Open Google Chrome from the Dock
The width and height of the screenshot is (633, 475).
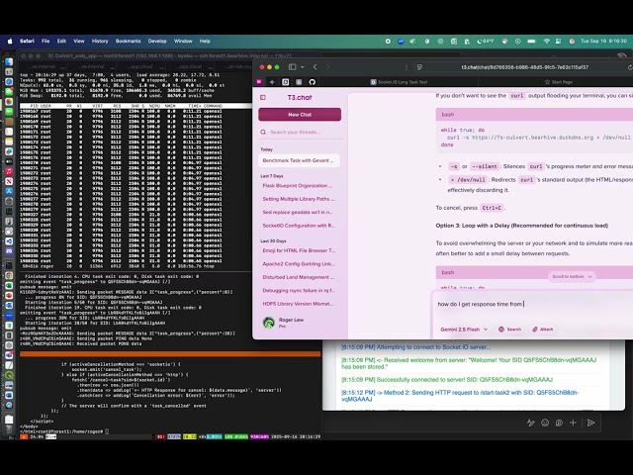(x=9, y=275)
